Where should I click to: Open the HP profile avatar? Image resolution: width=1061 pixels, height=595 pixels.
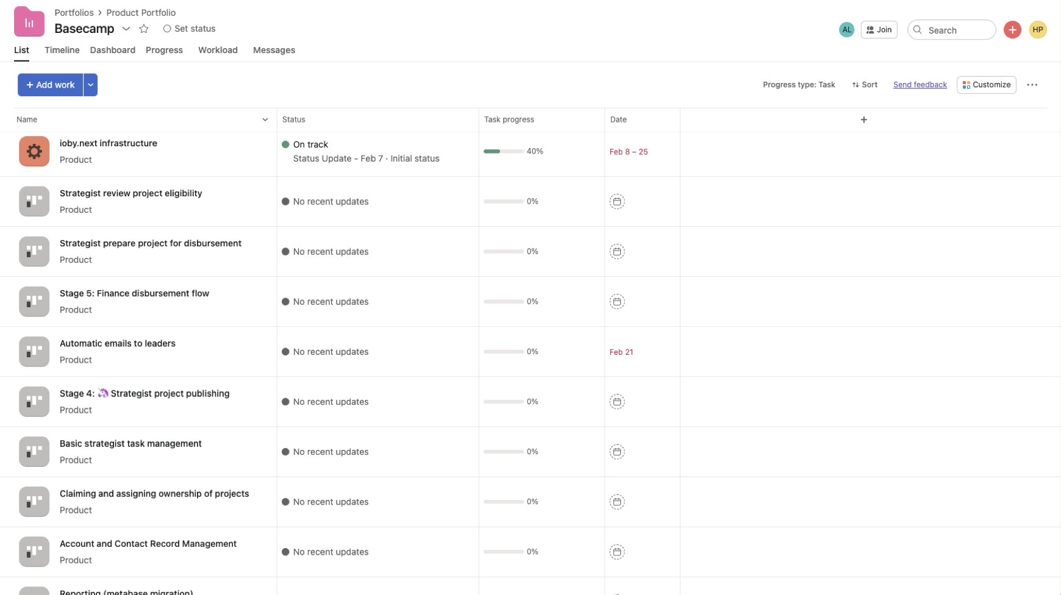pyautogui.click(x=1037, y=29)
